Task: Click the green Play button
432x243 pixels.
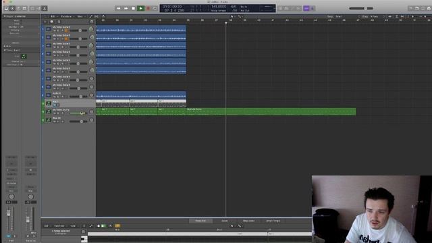Action: (141, 9)
